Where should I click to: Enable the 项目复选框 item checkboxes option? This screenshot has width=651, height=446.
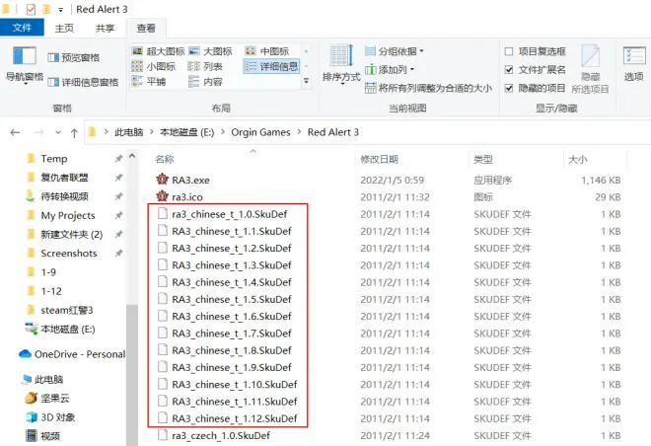pos(509,51)
